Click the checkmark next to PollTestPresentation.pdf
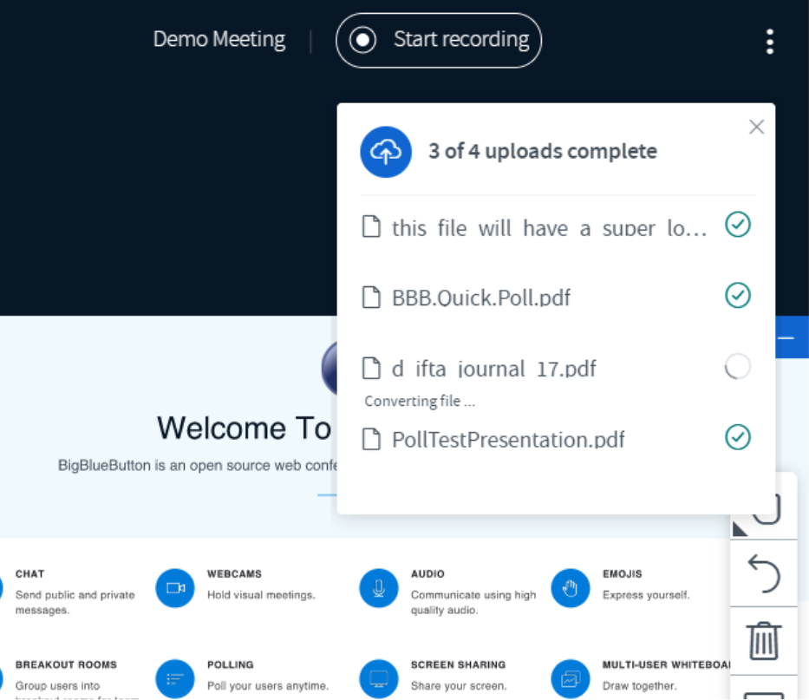 pyautogui.click(x=738, y=437)
